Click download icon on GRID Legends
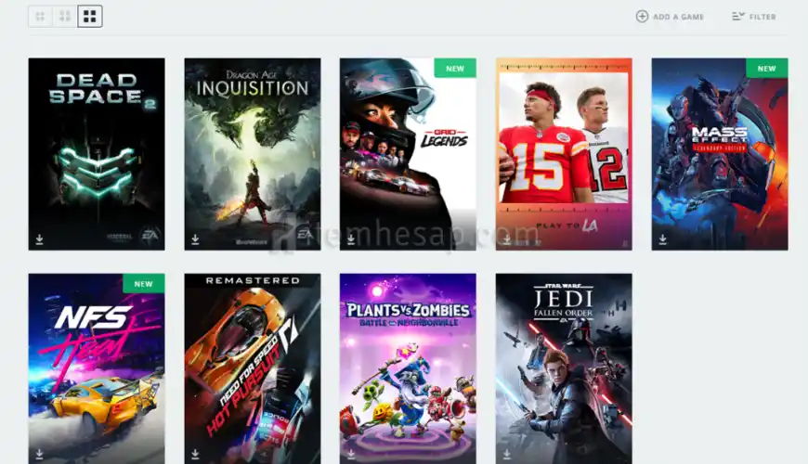808x464 pixels. (351, 239)
